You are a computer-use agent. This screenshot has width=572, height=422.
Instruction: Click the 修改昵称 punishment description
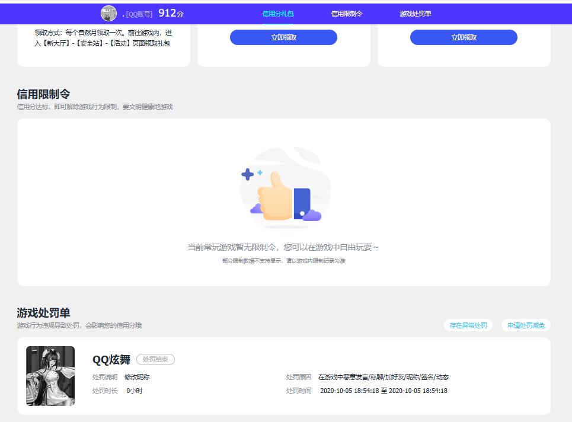tap(137, 377)
